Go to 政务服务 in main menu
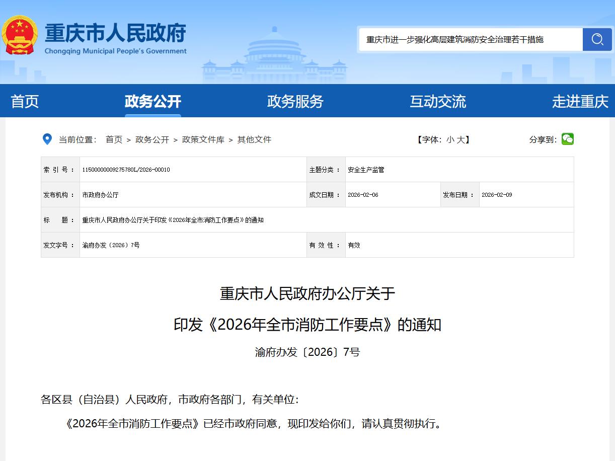This screenshot has width=615, height=461. point(295,102)
